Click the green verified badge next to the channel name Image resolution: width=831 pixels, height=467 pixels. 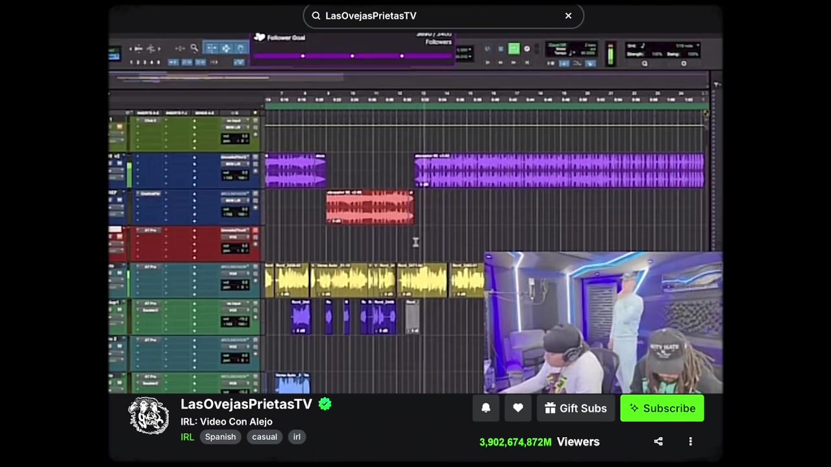[325, 404]
